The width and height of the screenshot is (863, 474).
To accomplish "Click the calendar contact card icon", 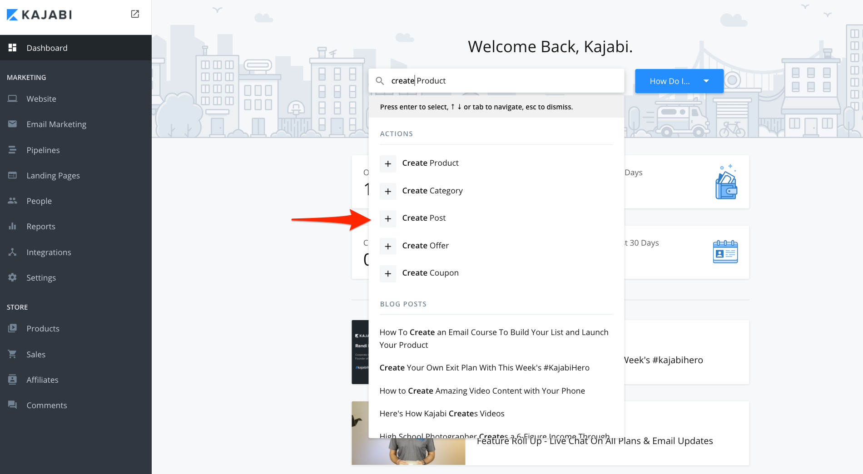I will tap(725, 252).
